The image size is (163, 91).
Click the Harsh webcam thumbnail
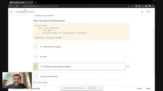click(17, 80)
